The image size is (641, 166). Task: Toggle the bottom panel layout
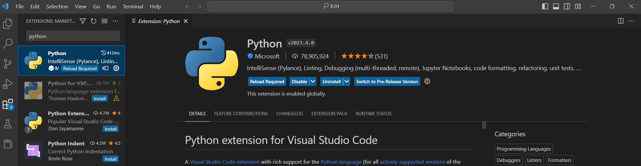[x=556, y=6]
